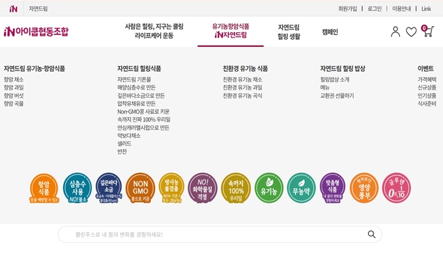Open 약보다채소
Viewport: 443px width, 261px height.
point(129,136)
